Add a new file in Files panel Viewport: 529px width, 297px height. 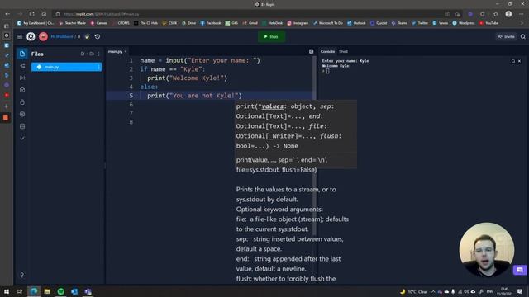click(x=83, y=54)
